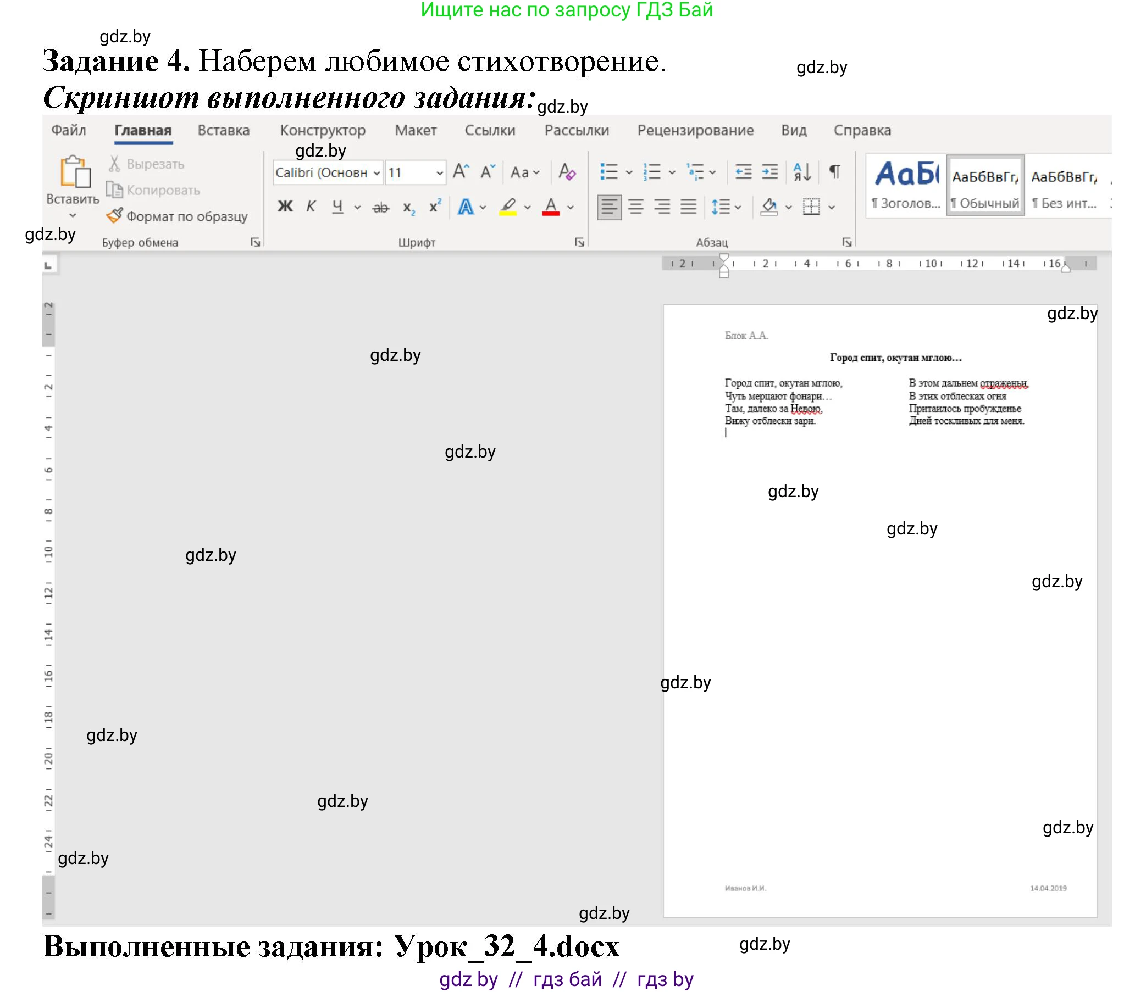Screen dimensions: 1135x992
Task: Click the Paste (Вставить) clipboard icon
Action: tap(75, 172)
